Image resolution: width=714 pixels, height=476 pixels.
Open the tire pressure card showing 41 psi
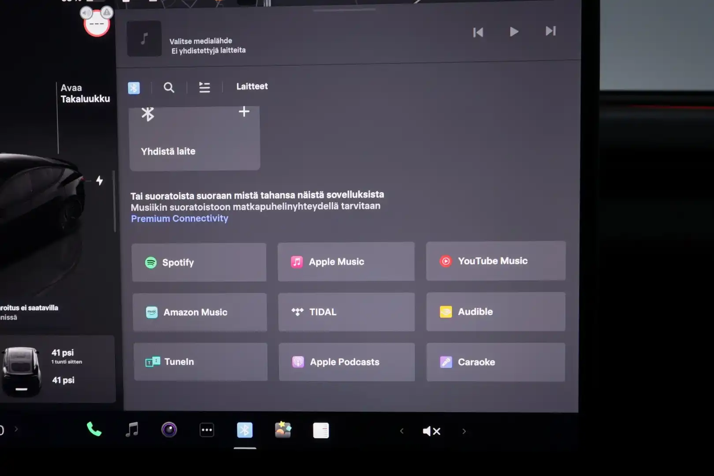[58, 369]
